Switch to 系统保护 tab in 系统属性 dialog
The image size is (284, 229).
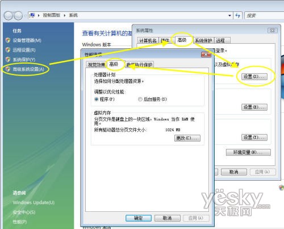point(203,40)
